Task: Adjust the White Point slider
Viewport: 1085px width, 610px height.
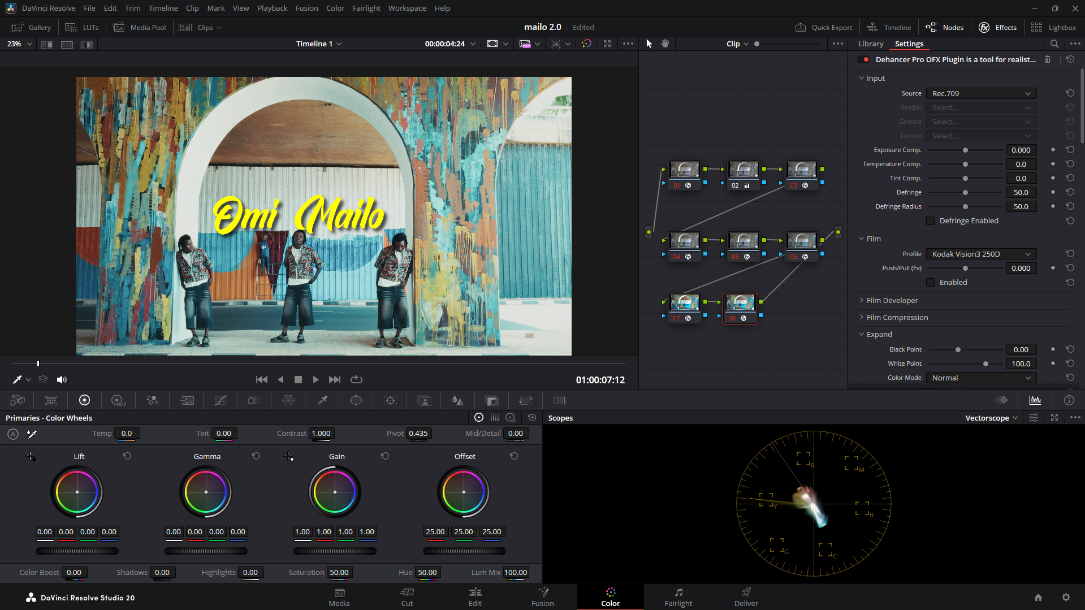Action: click(985, 364)
